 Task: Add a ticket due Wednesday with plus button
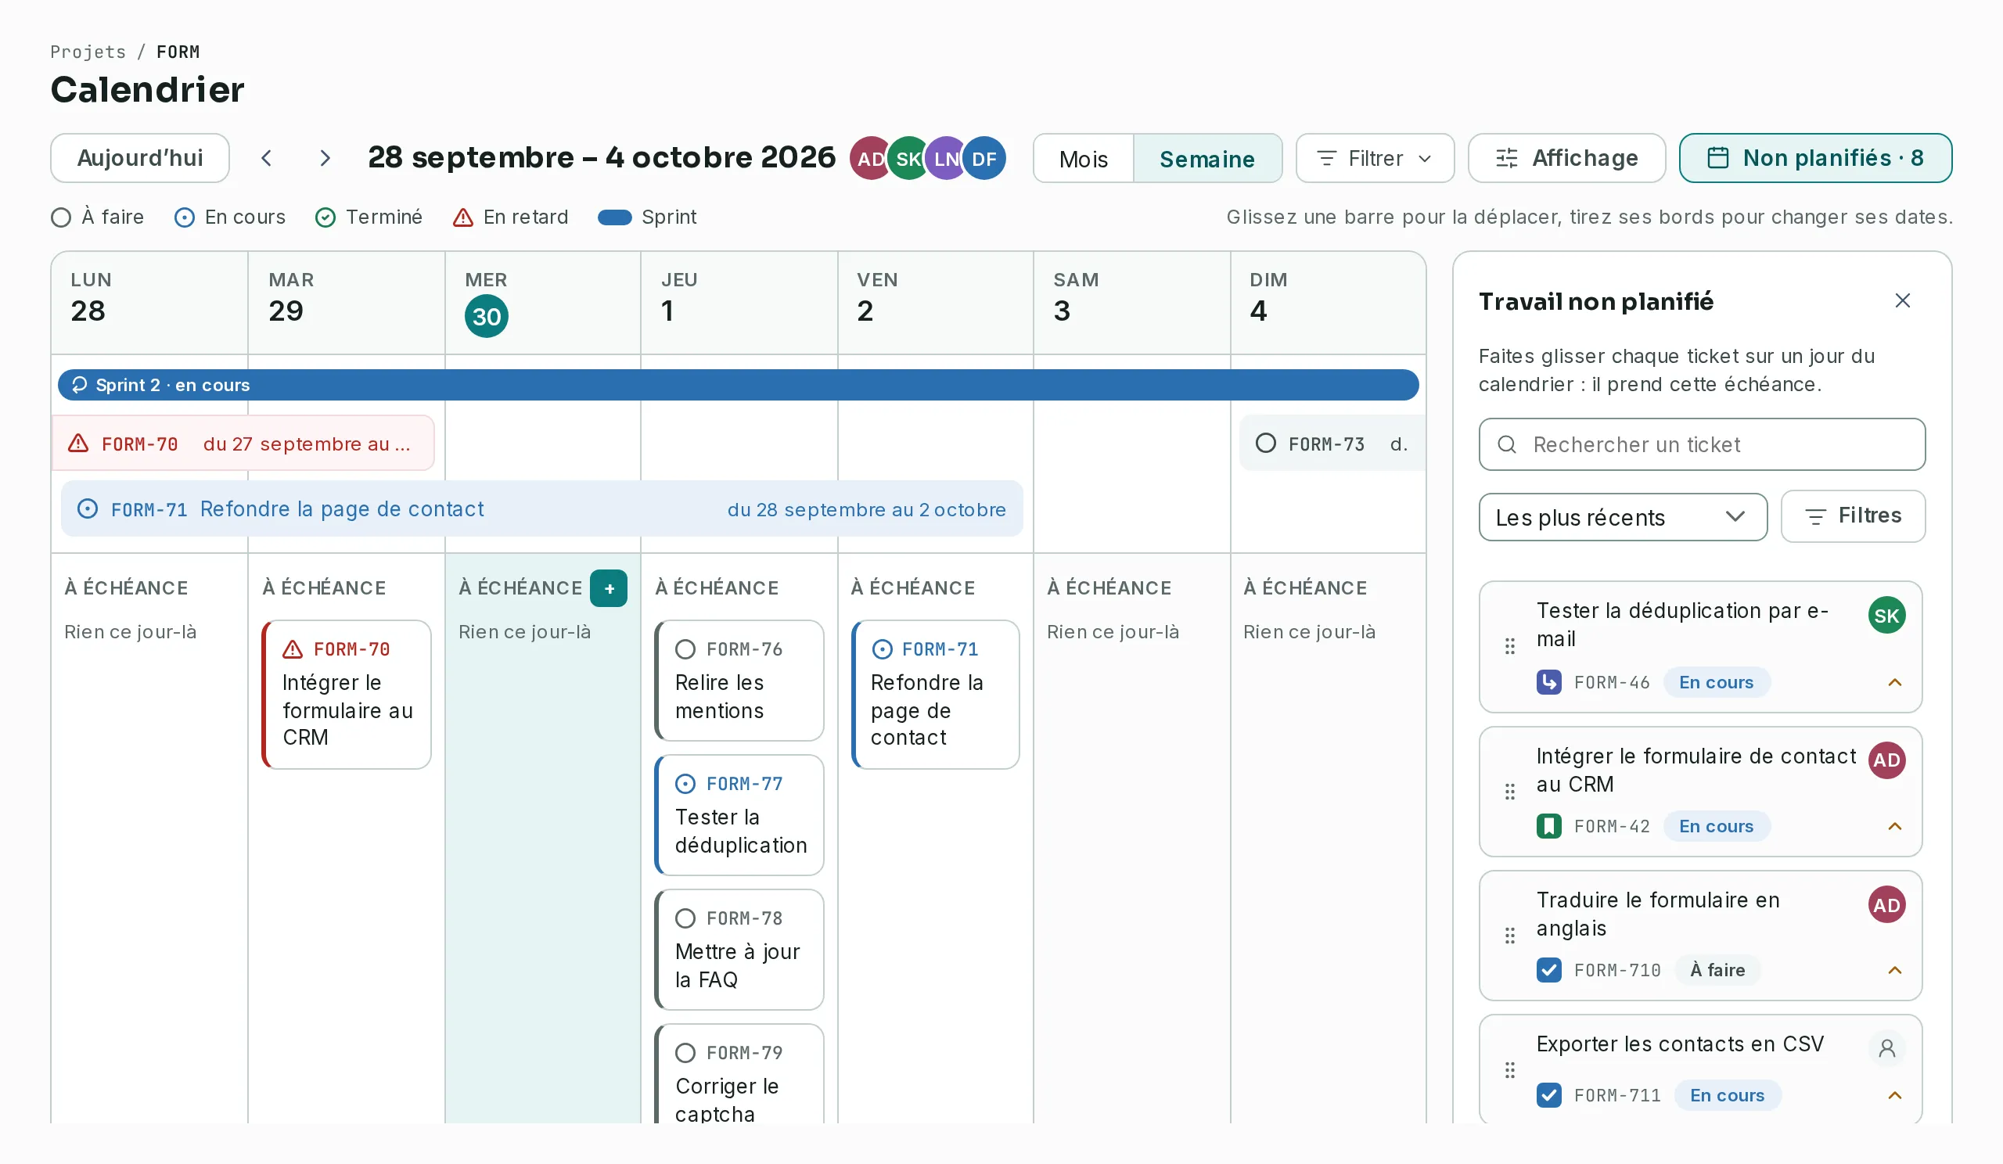click(x=609, y=588)
